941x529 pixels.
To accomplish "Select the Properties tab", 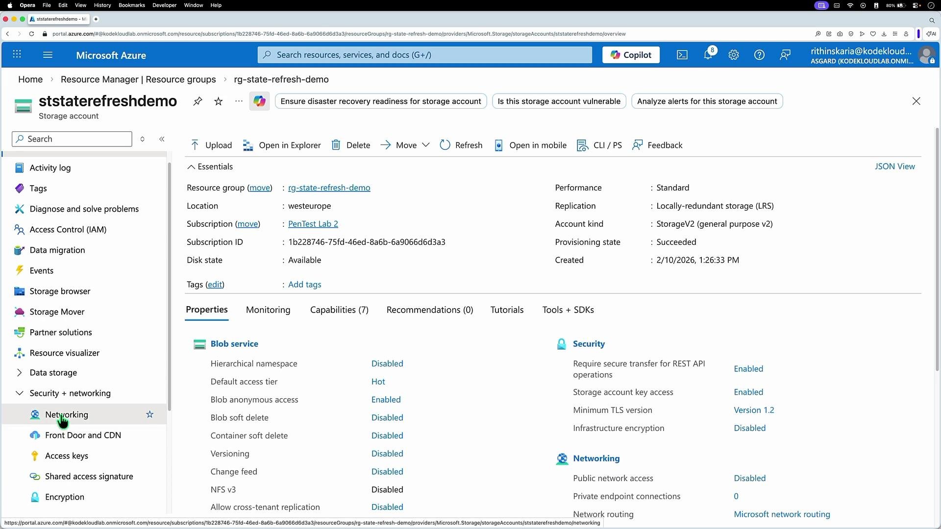I will point(207,310).
